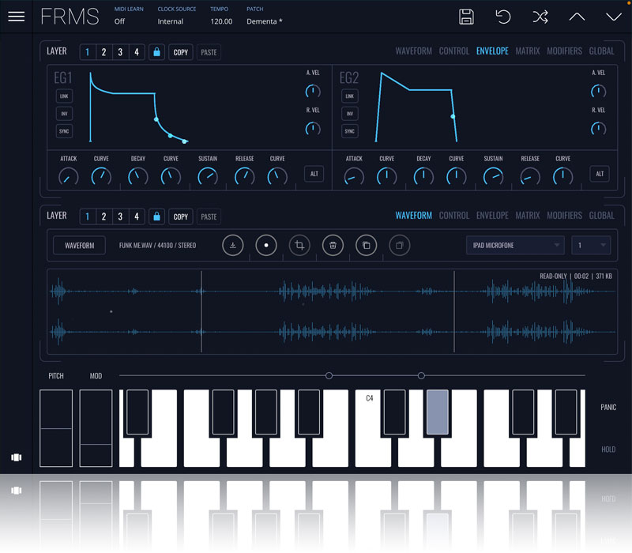The image size is (632, 553).
Task: Toggle the LINK button in EG1
Action: [64, 96]
